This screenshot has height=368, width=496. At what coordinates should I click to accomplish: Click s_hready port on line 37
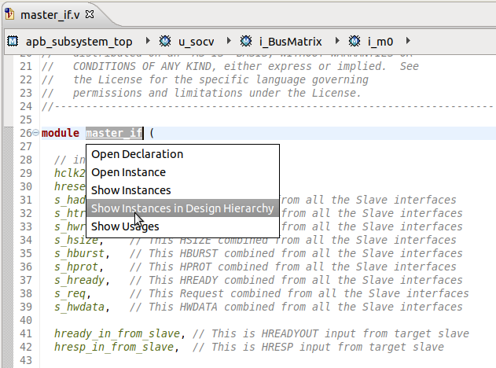click(x=79, y=280)
